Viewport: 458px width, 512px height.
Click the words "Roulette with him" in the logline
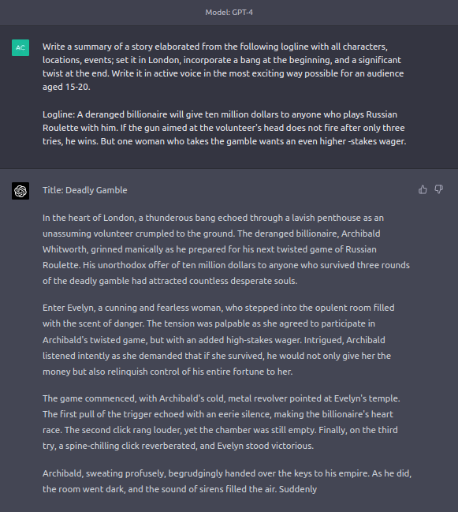(x=80, y=128)
